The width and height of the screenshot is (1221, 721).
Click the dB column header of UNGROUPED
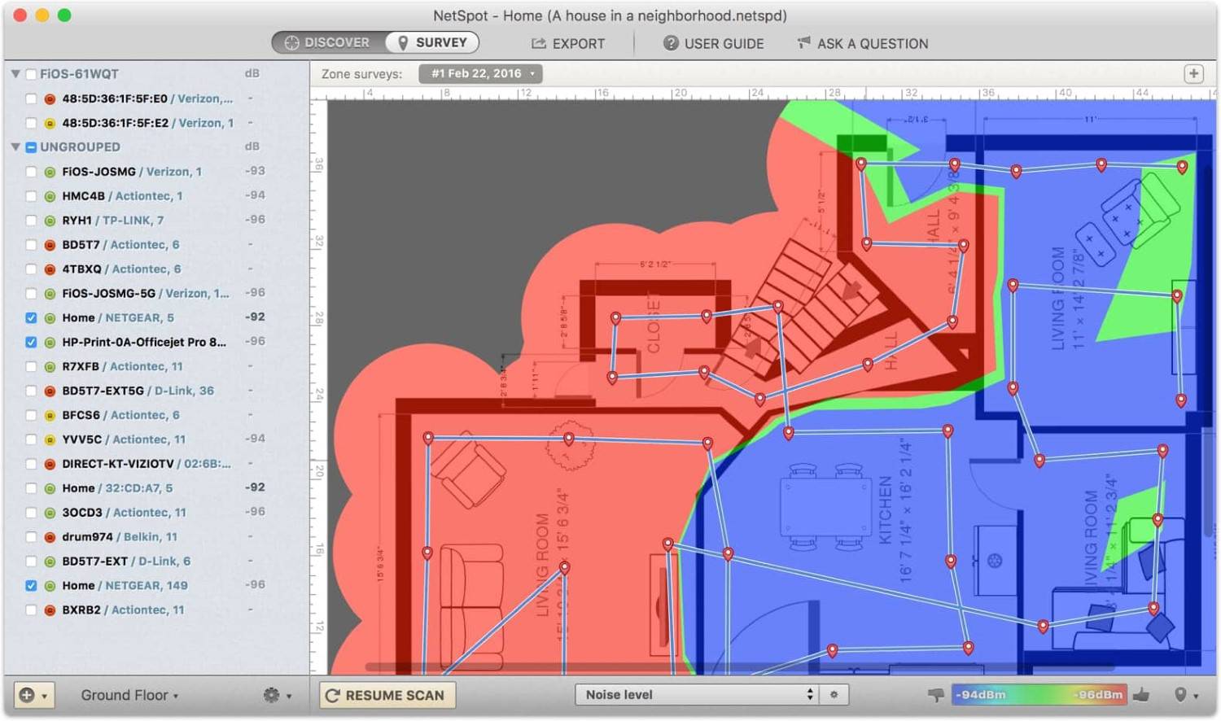click(x=252, y=146)
